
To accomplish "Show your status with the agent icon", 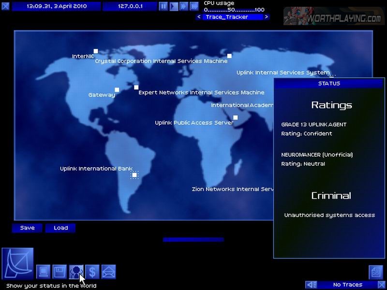I will (x=76, y=272).
